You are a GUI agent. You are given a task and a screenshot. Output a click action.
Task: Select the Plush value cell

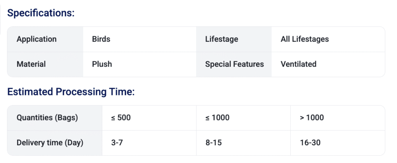coord(102,64)
